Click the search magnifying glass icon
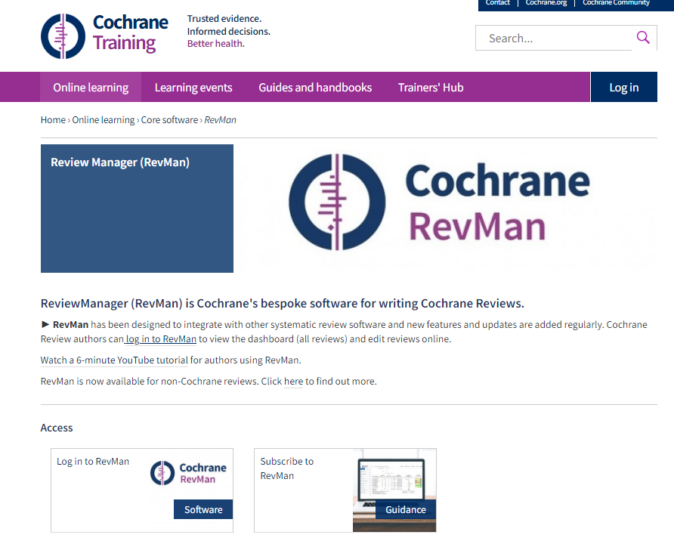 pos(643,37)
